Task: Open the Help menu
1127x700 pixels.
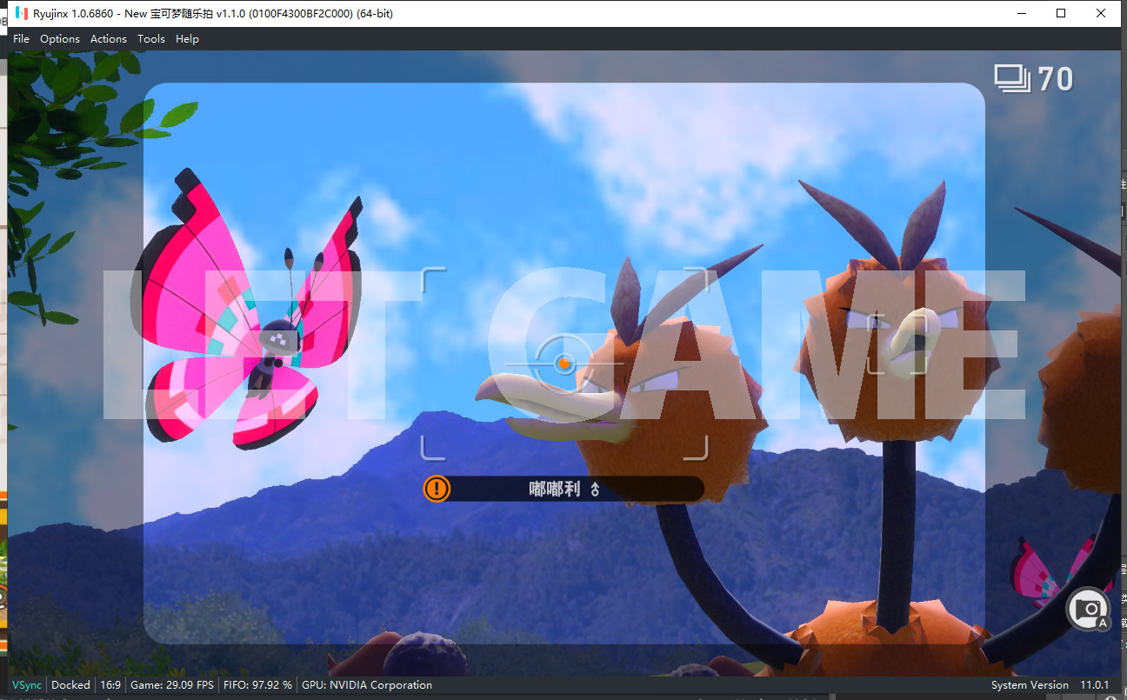Action: coord(187,39)
